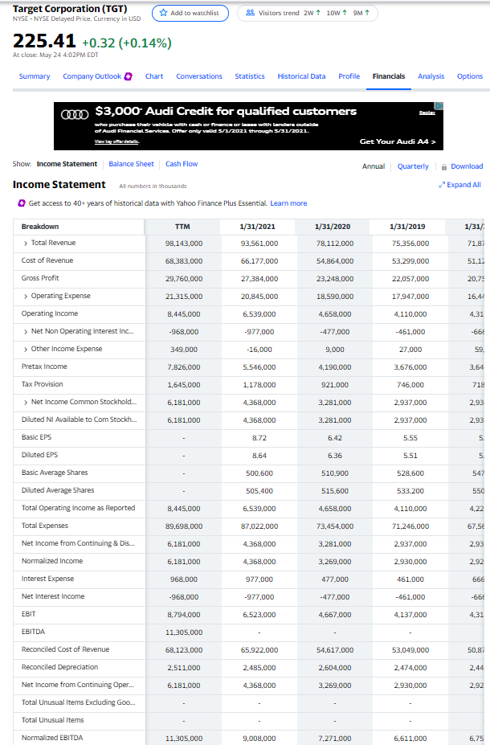Click the EBITDA row label
This screenshot has height=745, width=490.
coord(33,632)
